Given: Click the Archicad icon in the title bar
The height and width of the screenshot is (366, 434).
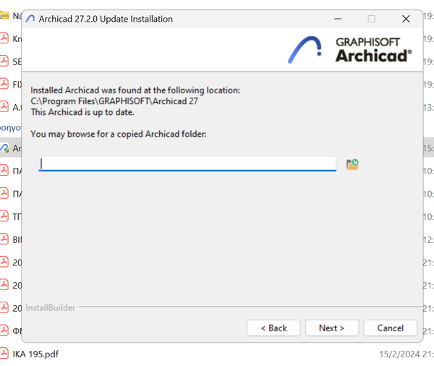Looking at the screenshot, I should tap(30, 19).
